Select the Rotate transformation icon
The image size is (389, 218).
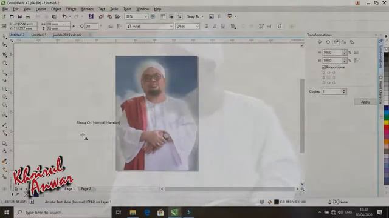[328, 42]
